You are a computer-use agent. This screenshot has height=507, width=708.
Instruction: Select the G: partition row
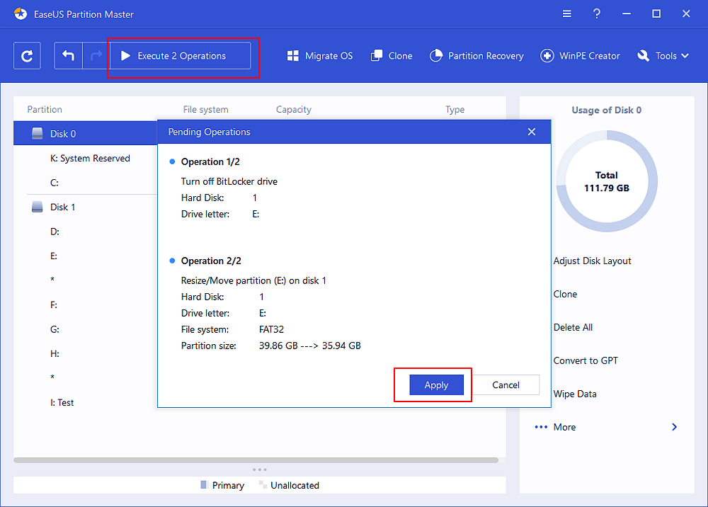click(55, 329)
